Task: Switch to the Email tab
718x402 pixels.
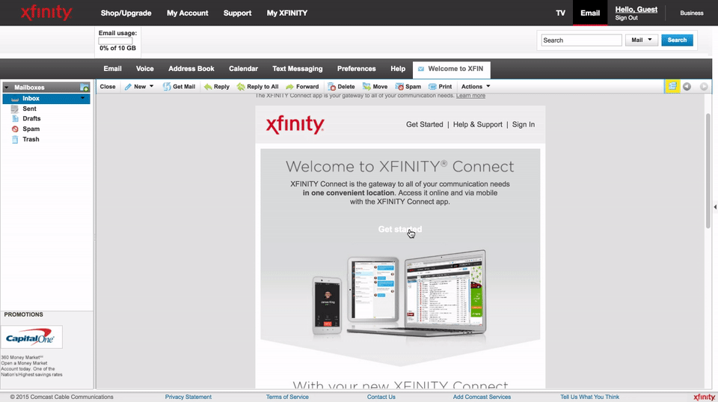Action: tap(112, 69)
